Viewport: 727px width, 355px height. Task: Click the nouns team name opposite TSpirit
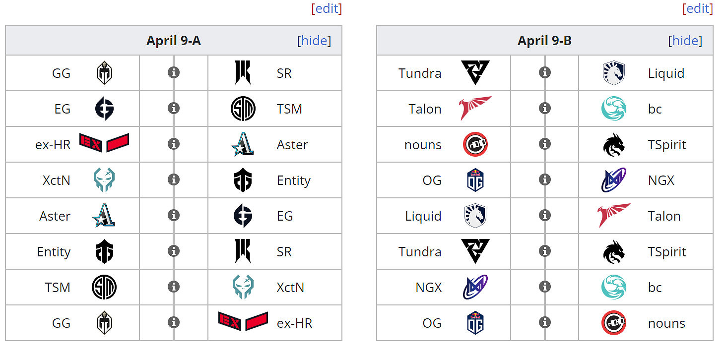(x=423, y=145)
